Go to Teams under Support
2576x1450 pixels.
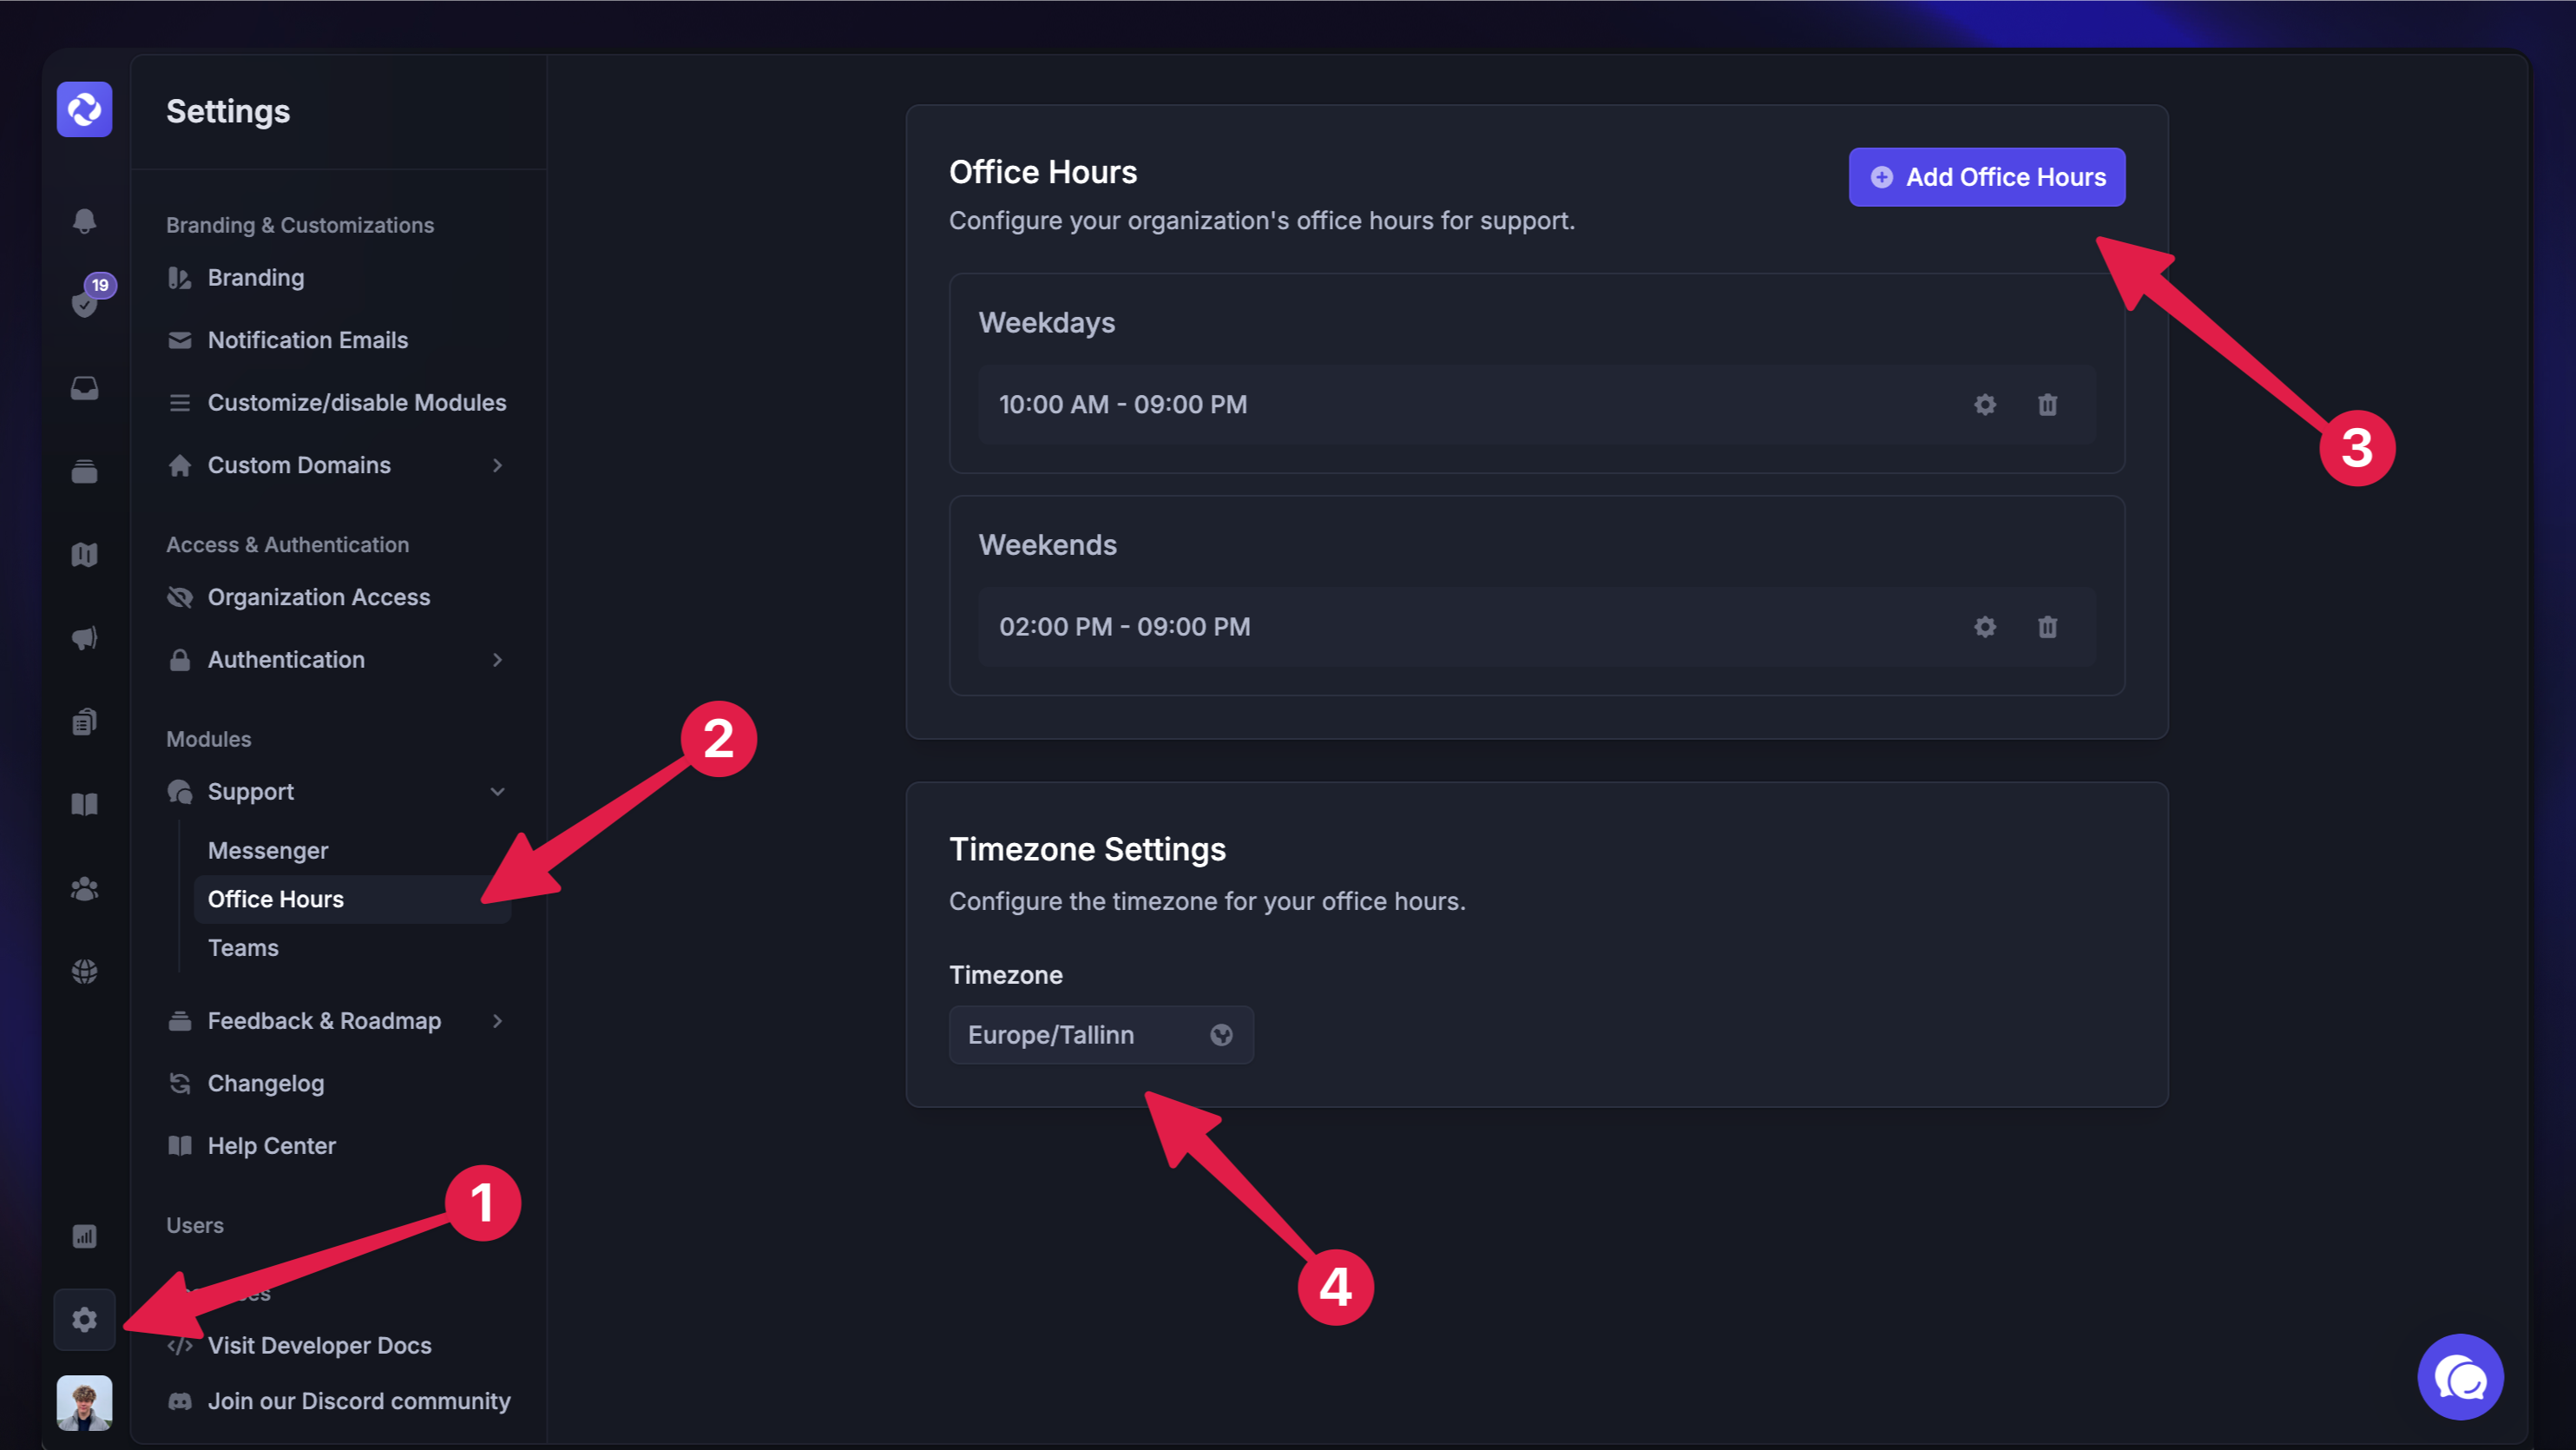(x=243, y=947)
